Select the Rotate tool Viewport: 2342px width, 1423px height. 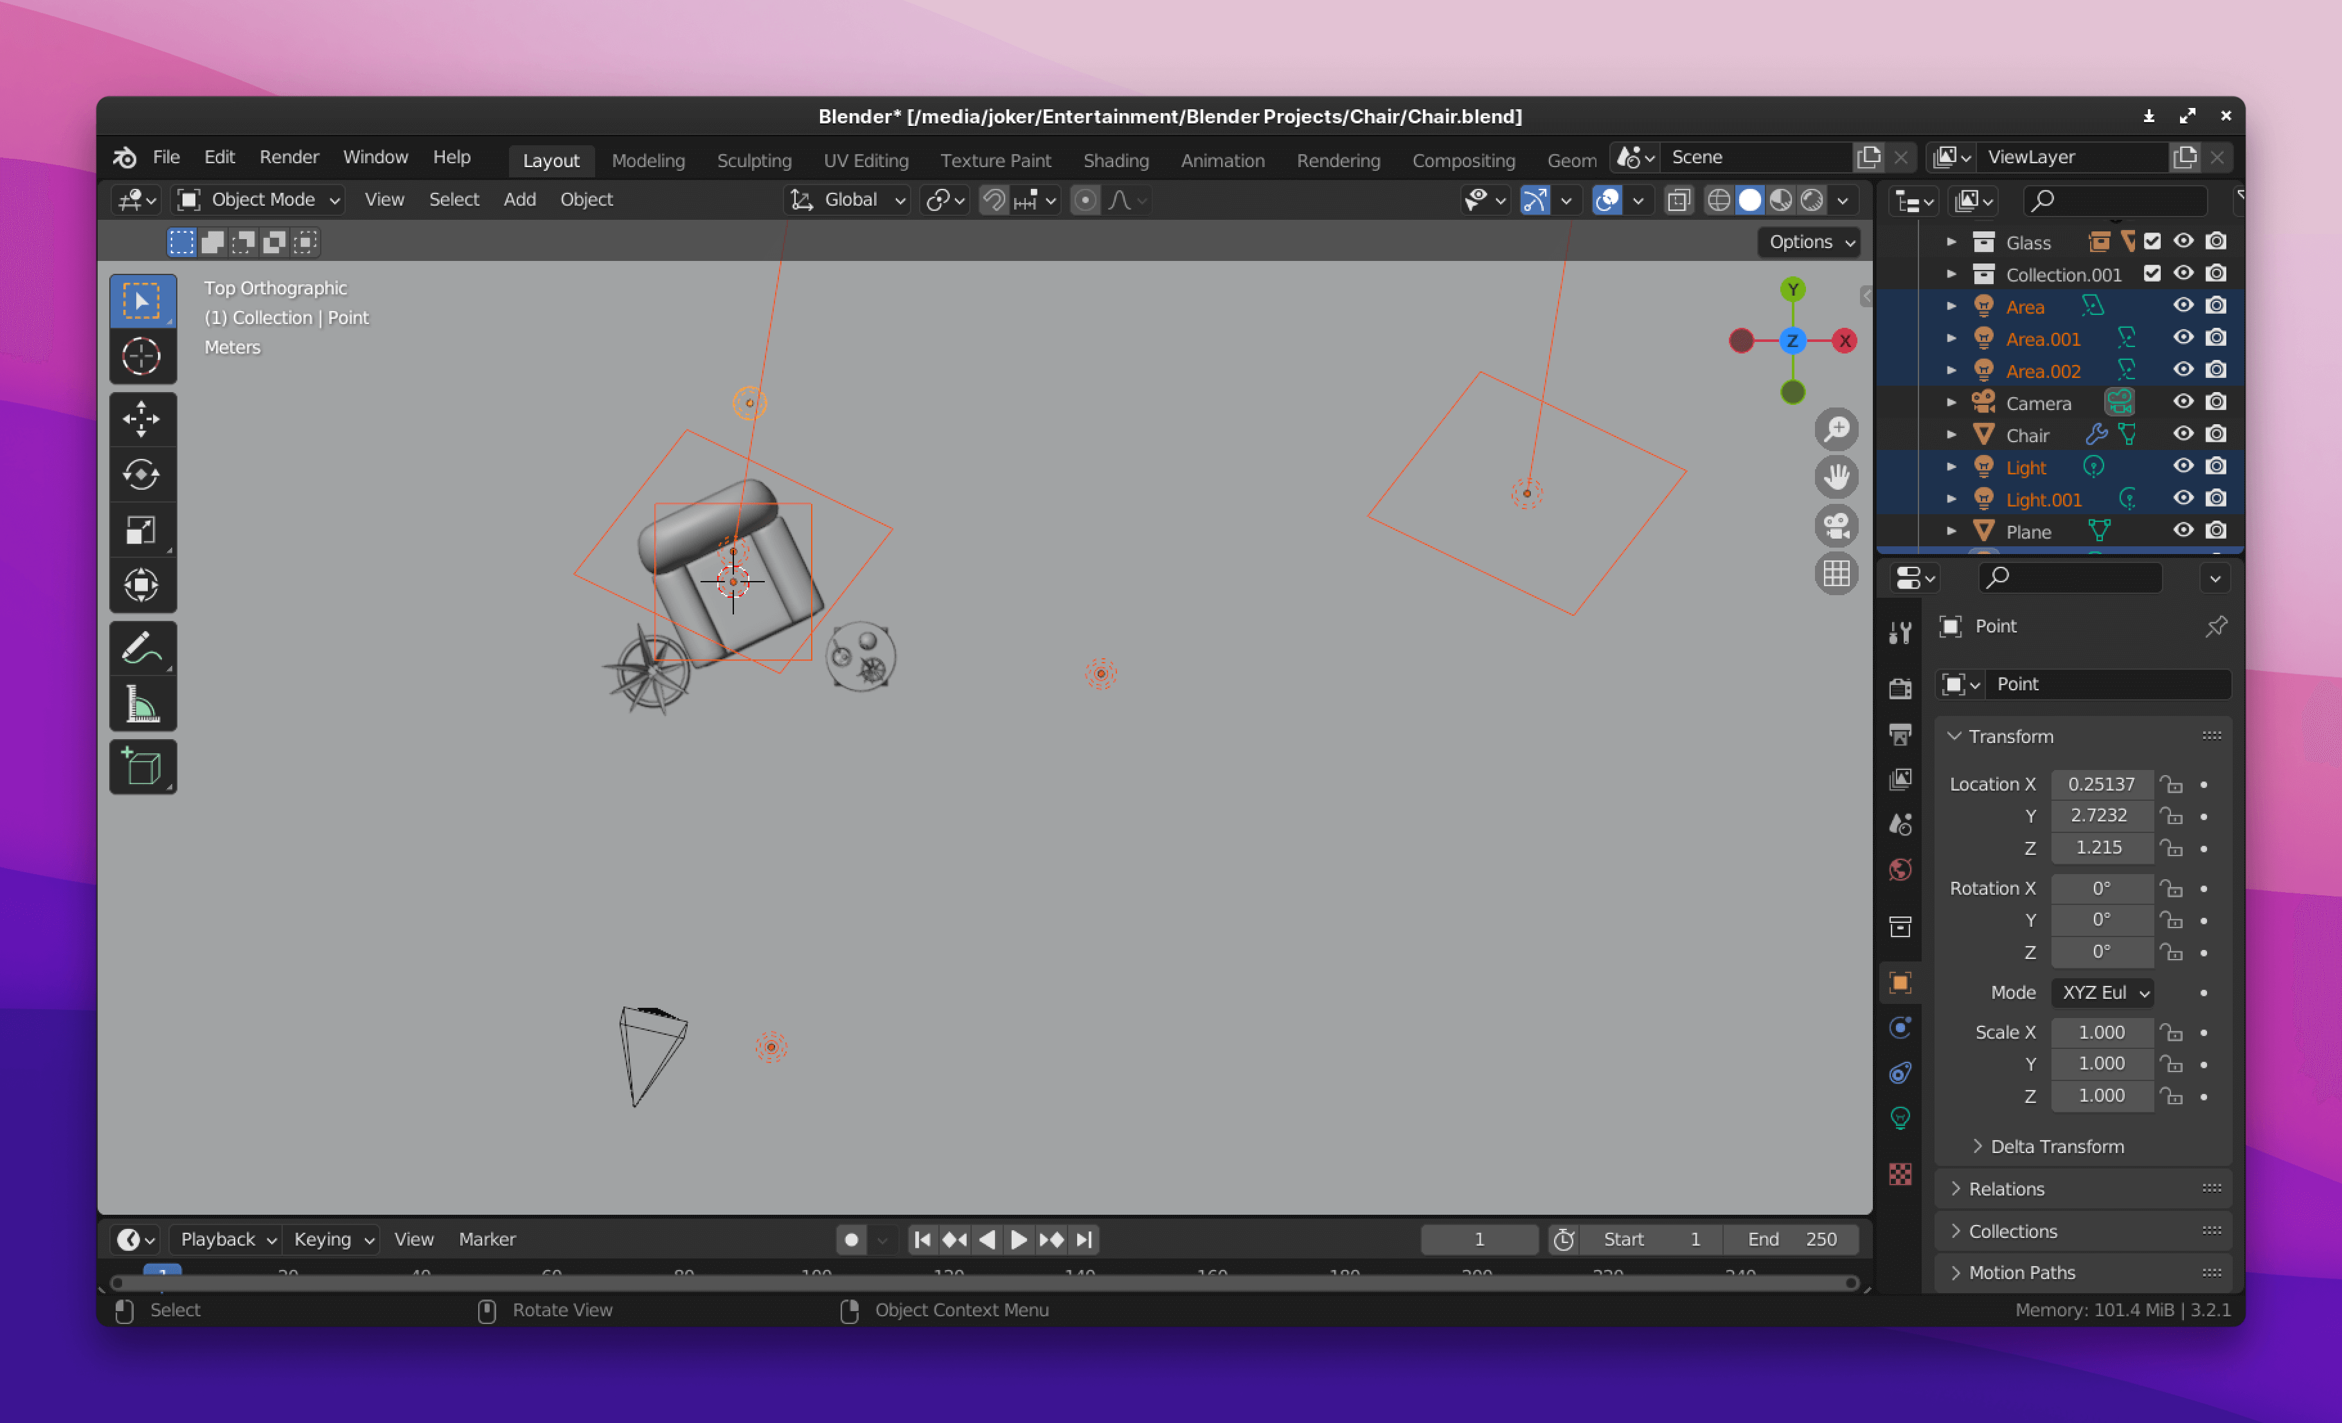(141, 474)
